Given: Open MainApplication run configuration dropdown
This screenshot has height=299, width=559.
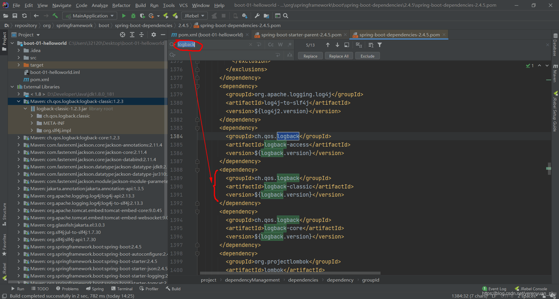Looking at the screenshot, I should [90, 16].
